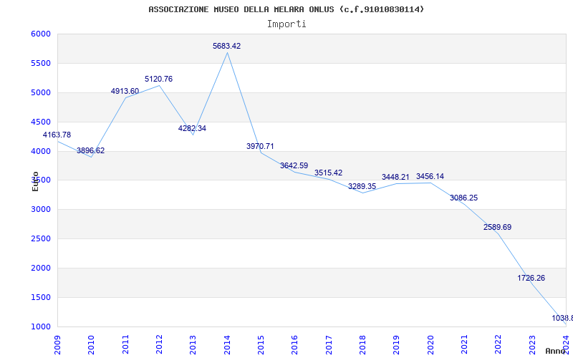This screenshot has width=573, height=358.
Task: Click the 2018 x-axis year label
Action: [362, 345]
